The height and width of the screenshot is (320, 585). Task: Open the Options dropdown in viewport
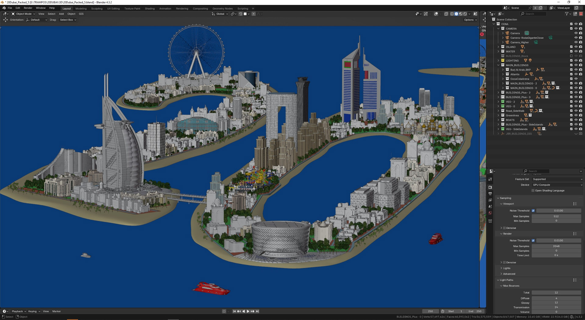point(470,20)
